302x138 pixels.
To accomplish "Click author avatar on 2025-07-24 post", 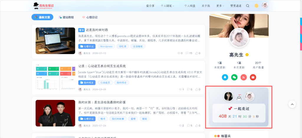I will 80,126.
